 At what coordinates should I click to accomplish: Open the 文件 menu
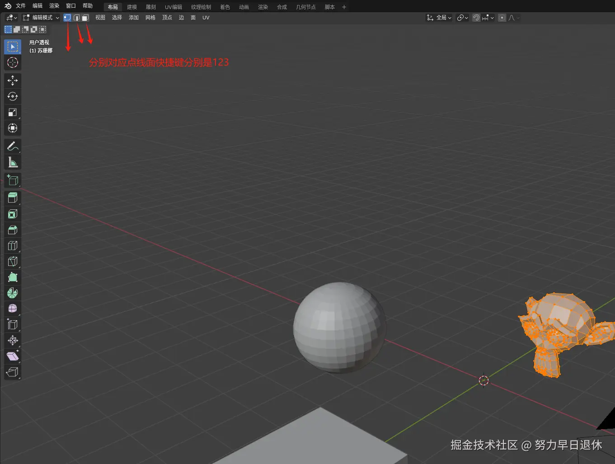click(x=21, y=6)
